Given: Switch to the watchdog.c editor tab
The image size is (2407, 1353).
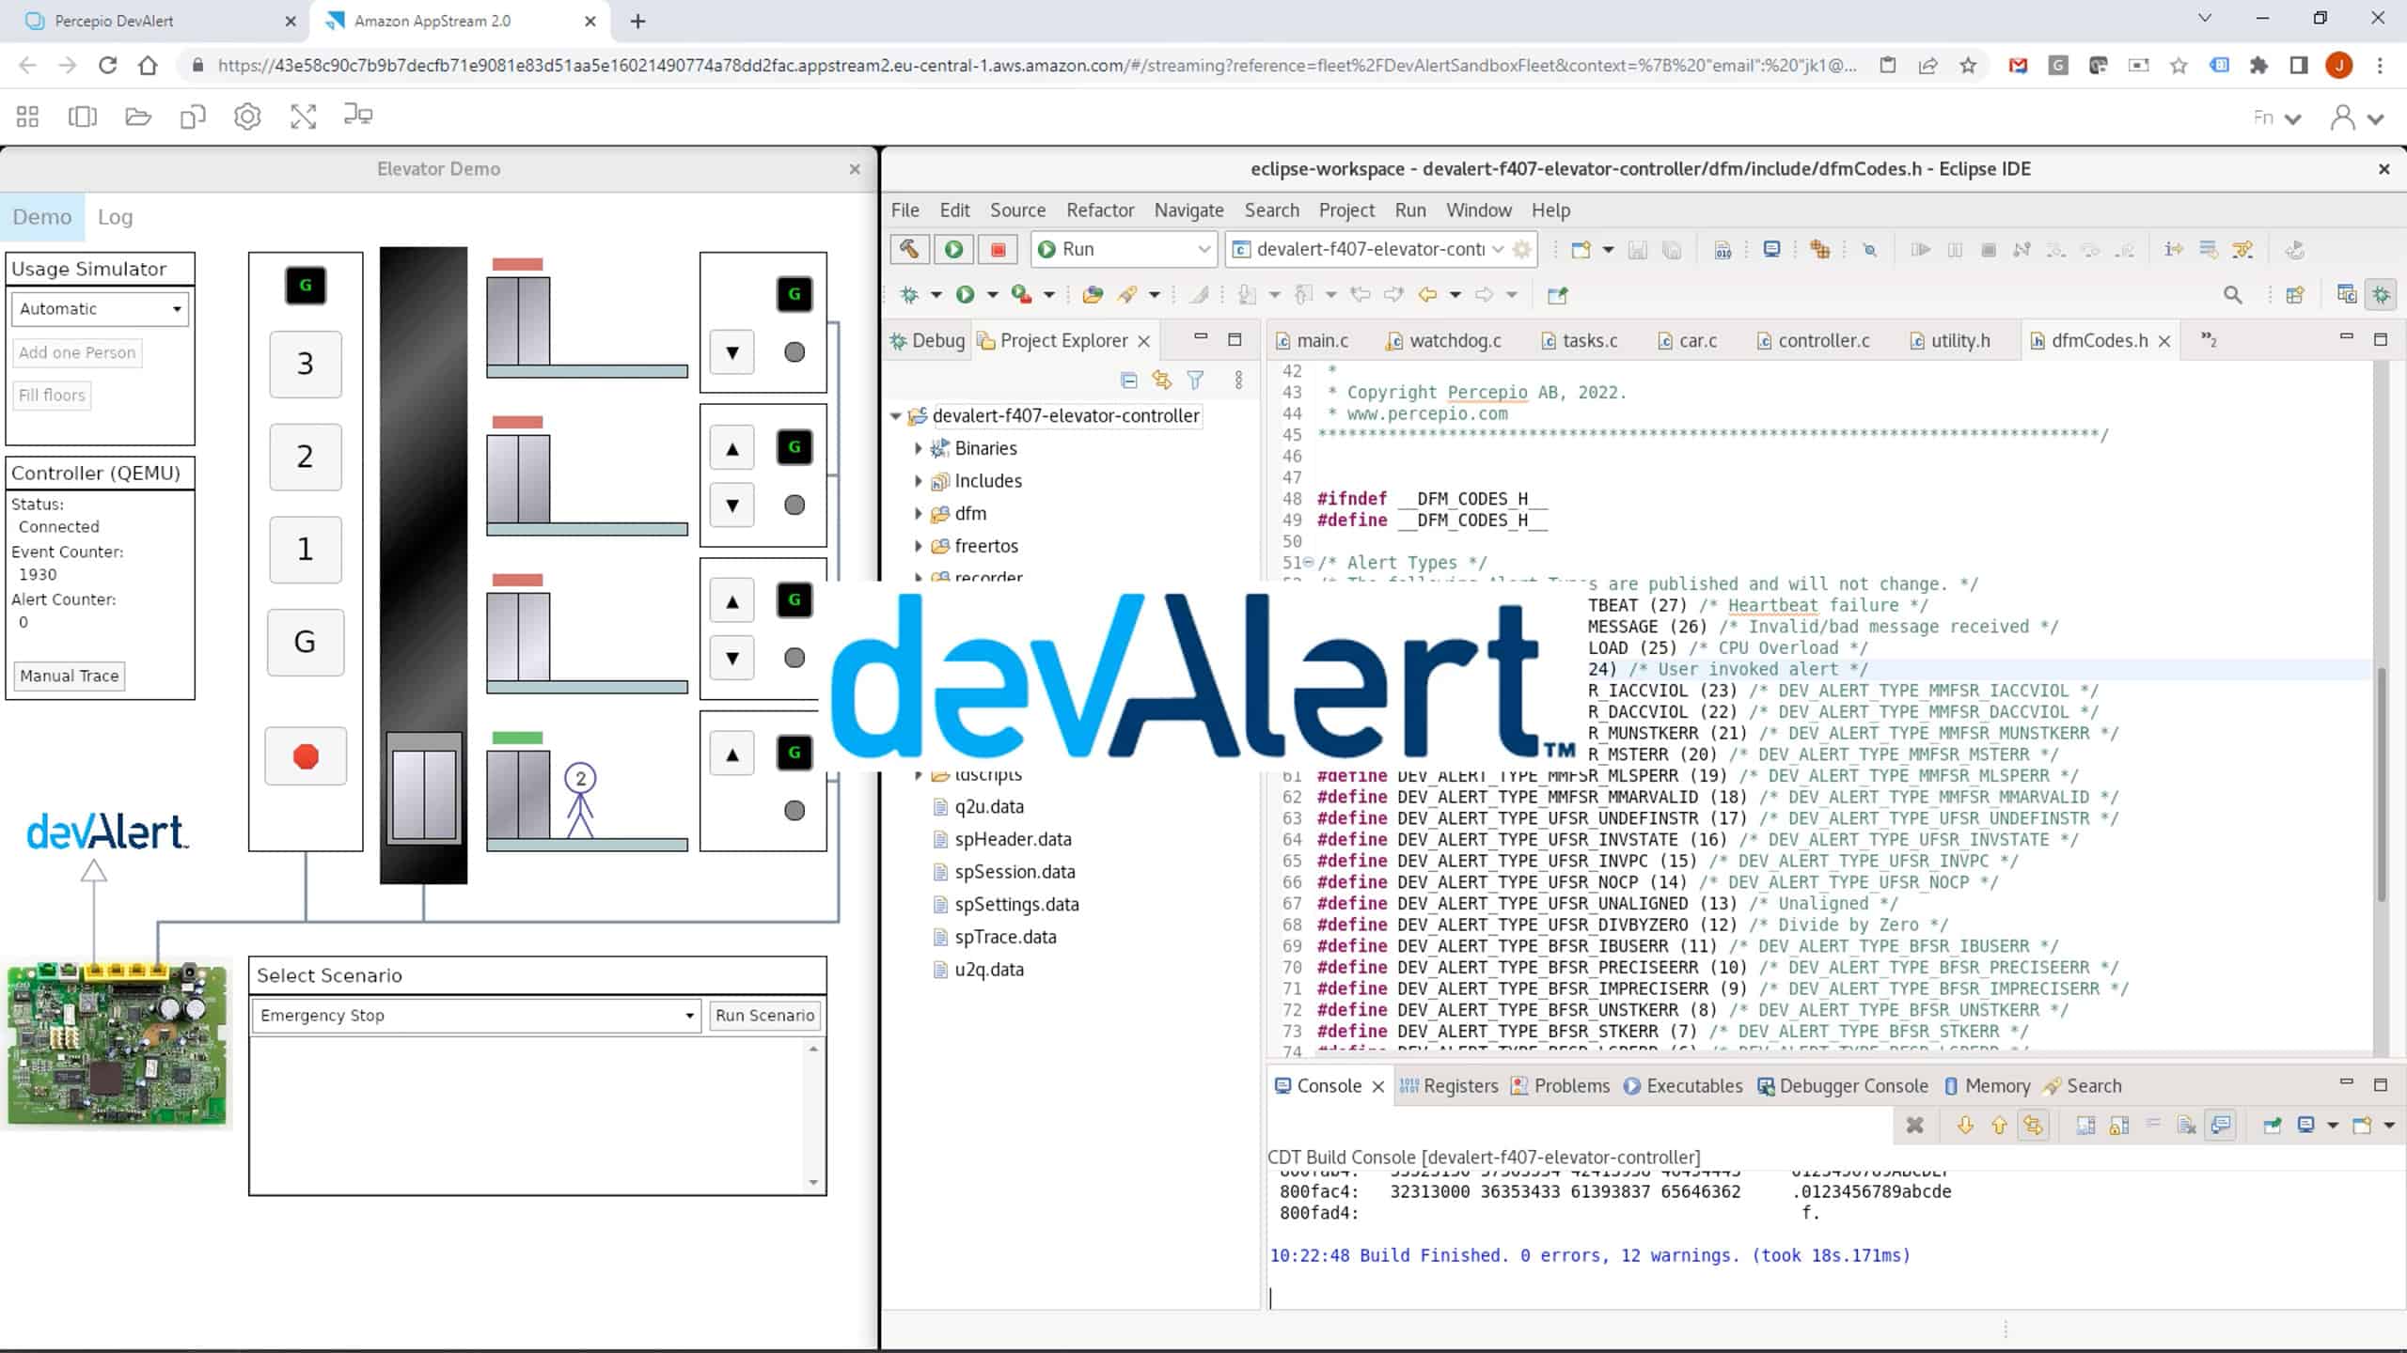Looking at the screenshot, I should pyautogui.click(x=1454, y=341).
